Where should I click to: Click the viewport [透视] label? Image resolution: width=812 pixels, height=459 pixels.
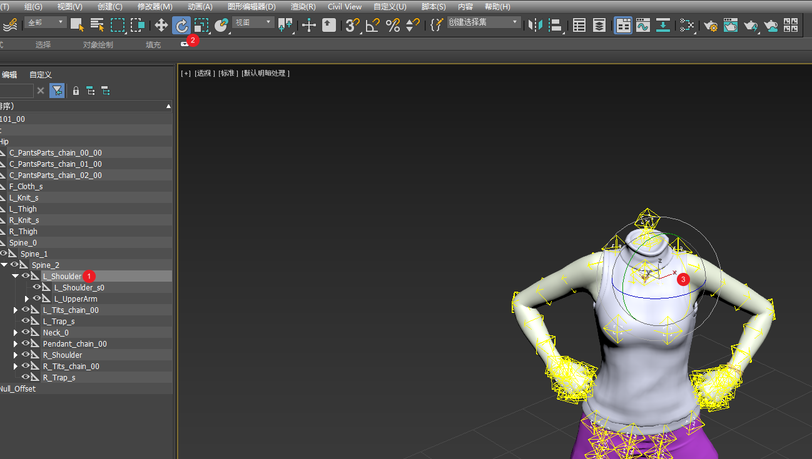click(204, 73)
